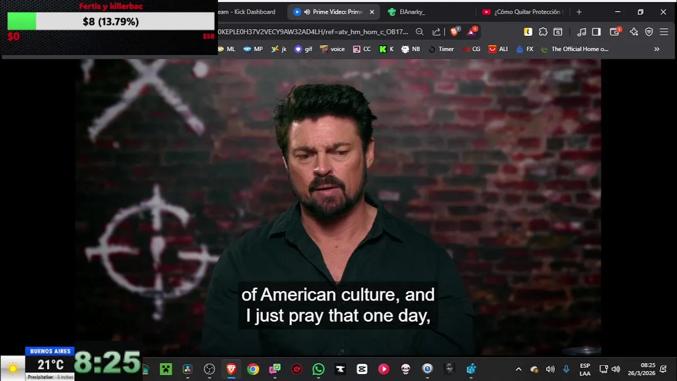Close the Prime Video tab
The height and width of the screenshot is (381, 677).
372,12
